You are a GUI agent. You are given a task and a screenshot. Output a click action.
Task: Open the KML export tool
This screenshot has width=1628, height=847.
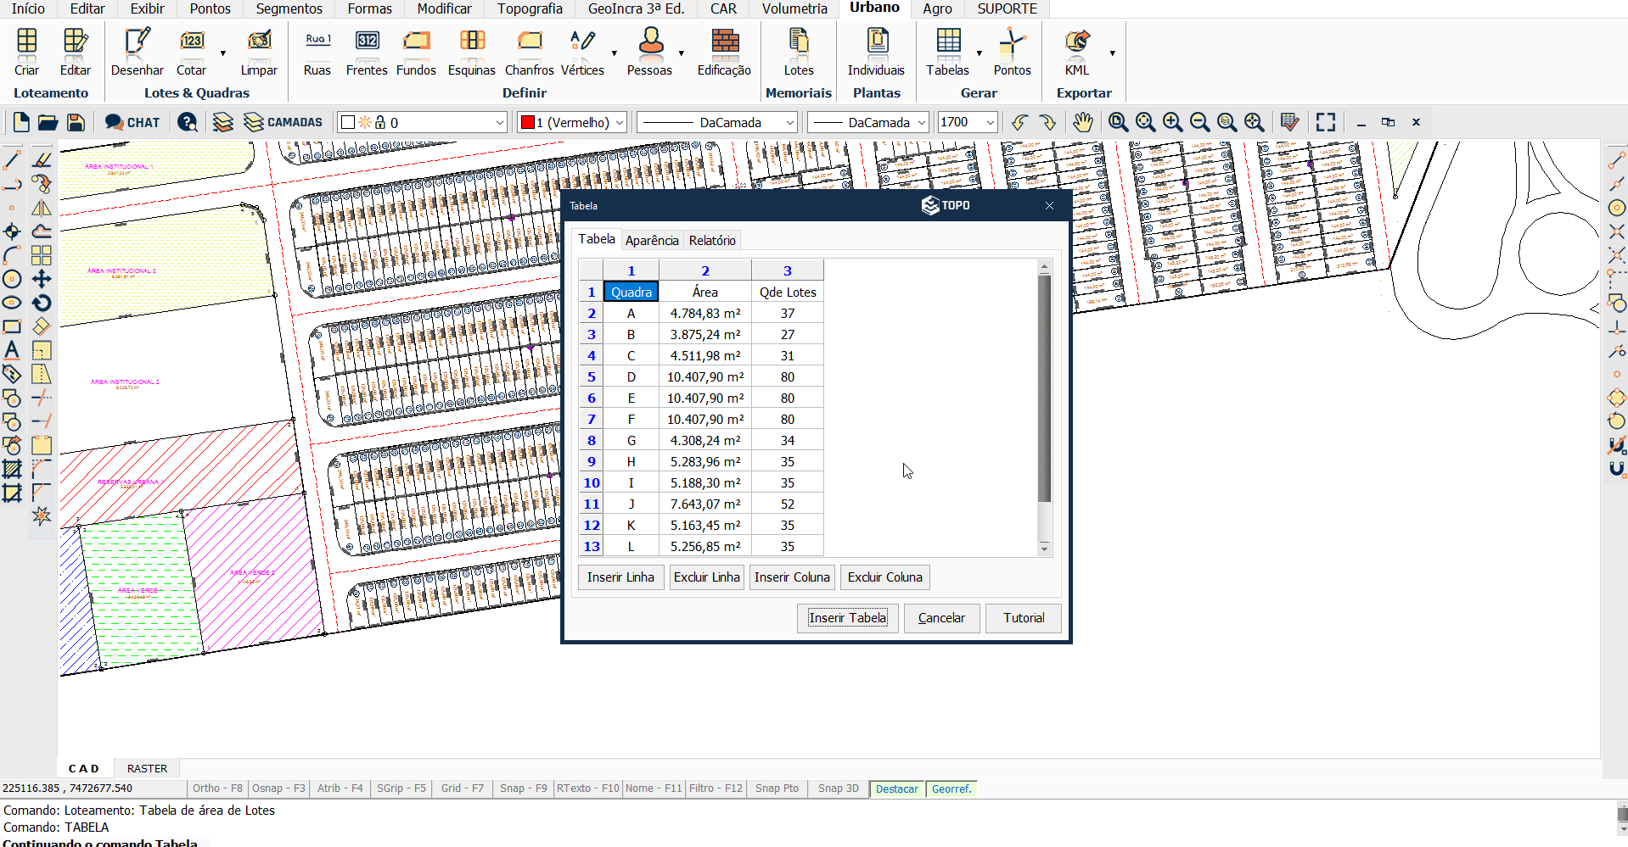1076,51
